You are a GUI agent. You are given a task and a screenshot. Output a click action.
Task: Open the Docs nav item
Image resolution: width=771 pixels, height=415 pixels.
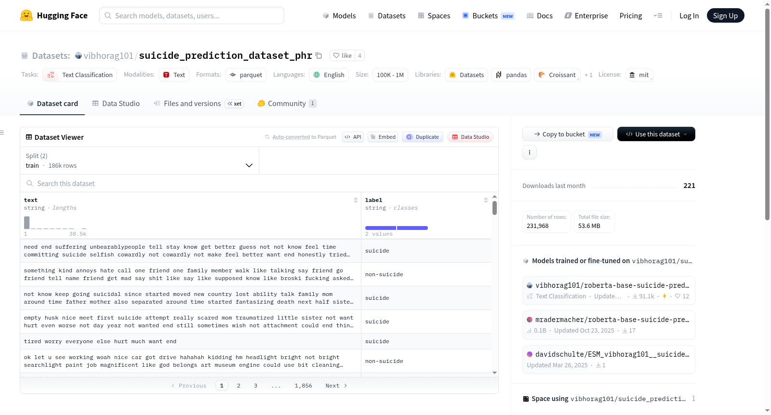tap(540, 15)
